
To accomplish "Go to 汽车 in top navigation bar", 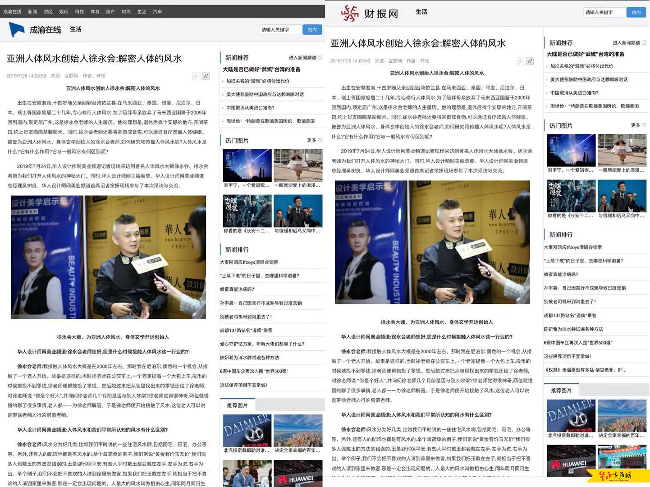I will point(157,12).
